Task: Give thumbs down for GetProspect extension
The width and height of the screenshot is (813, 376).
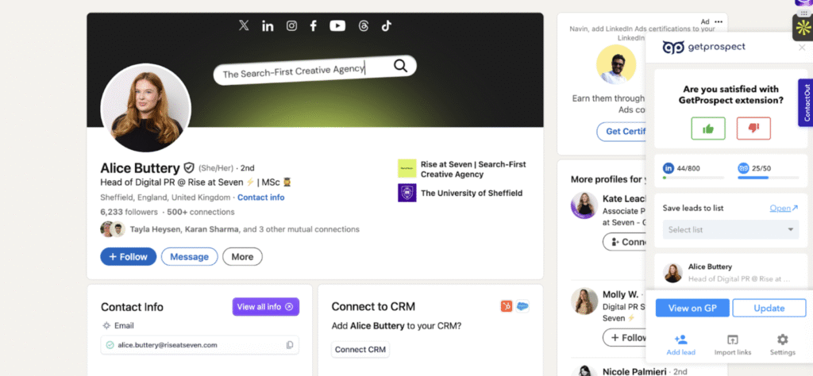Action: [x=753, y=129]
